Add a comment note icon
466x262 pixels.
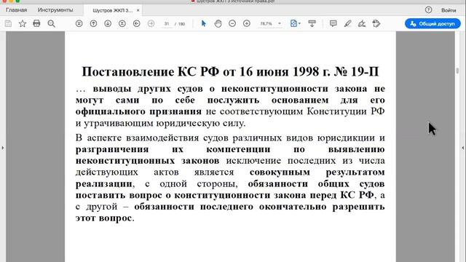click(x=333, y=23)
